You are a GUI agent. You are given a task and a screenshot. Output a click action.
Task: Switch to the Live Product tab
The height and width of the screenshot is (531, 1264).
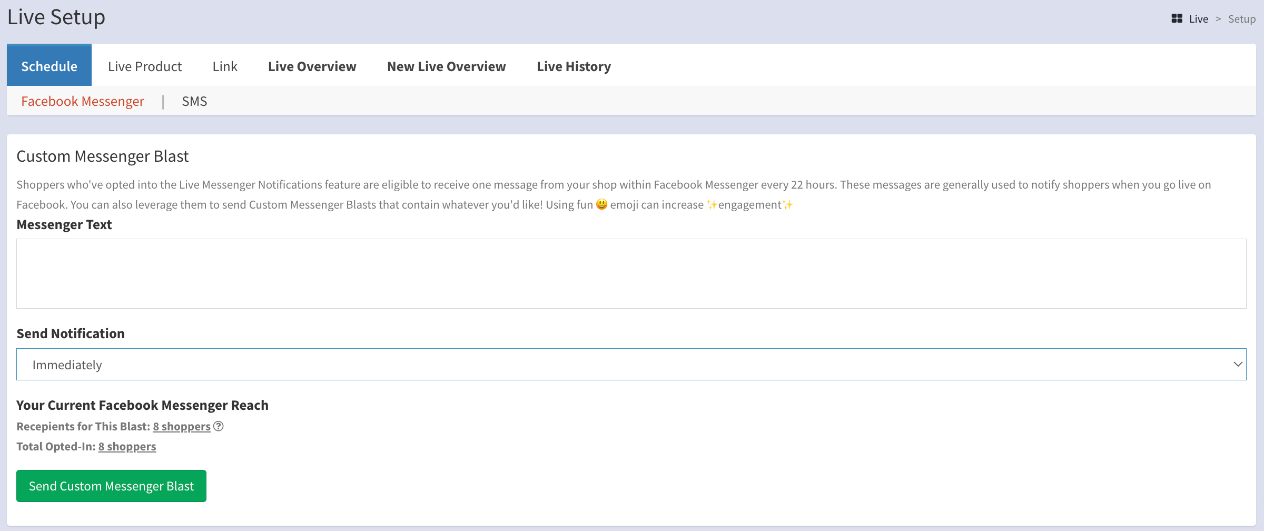145,66
